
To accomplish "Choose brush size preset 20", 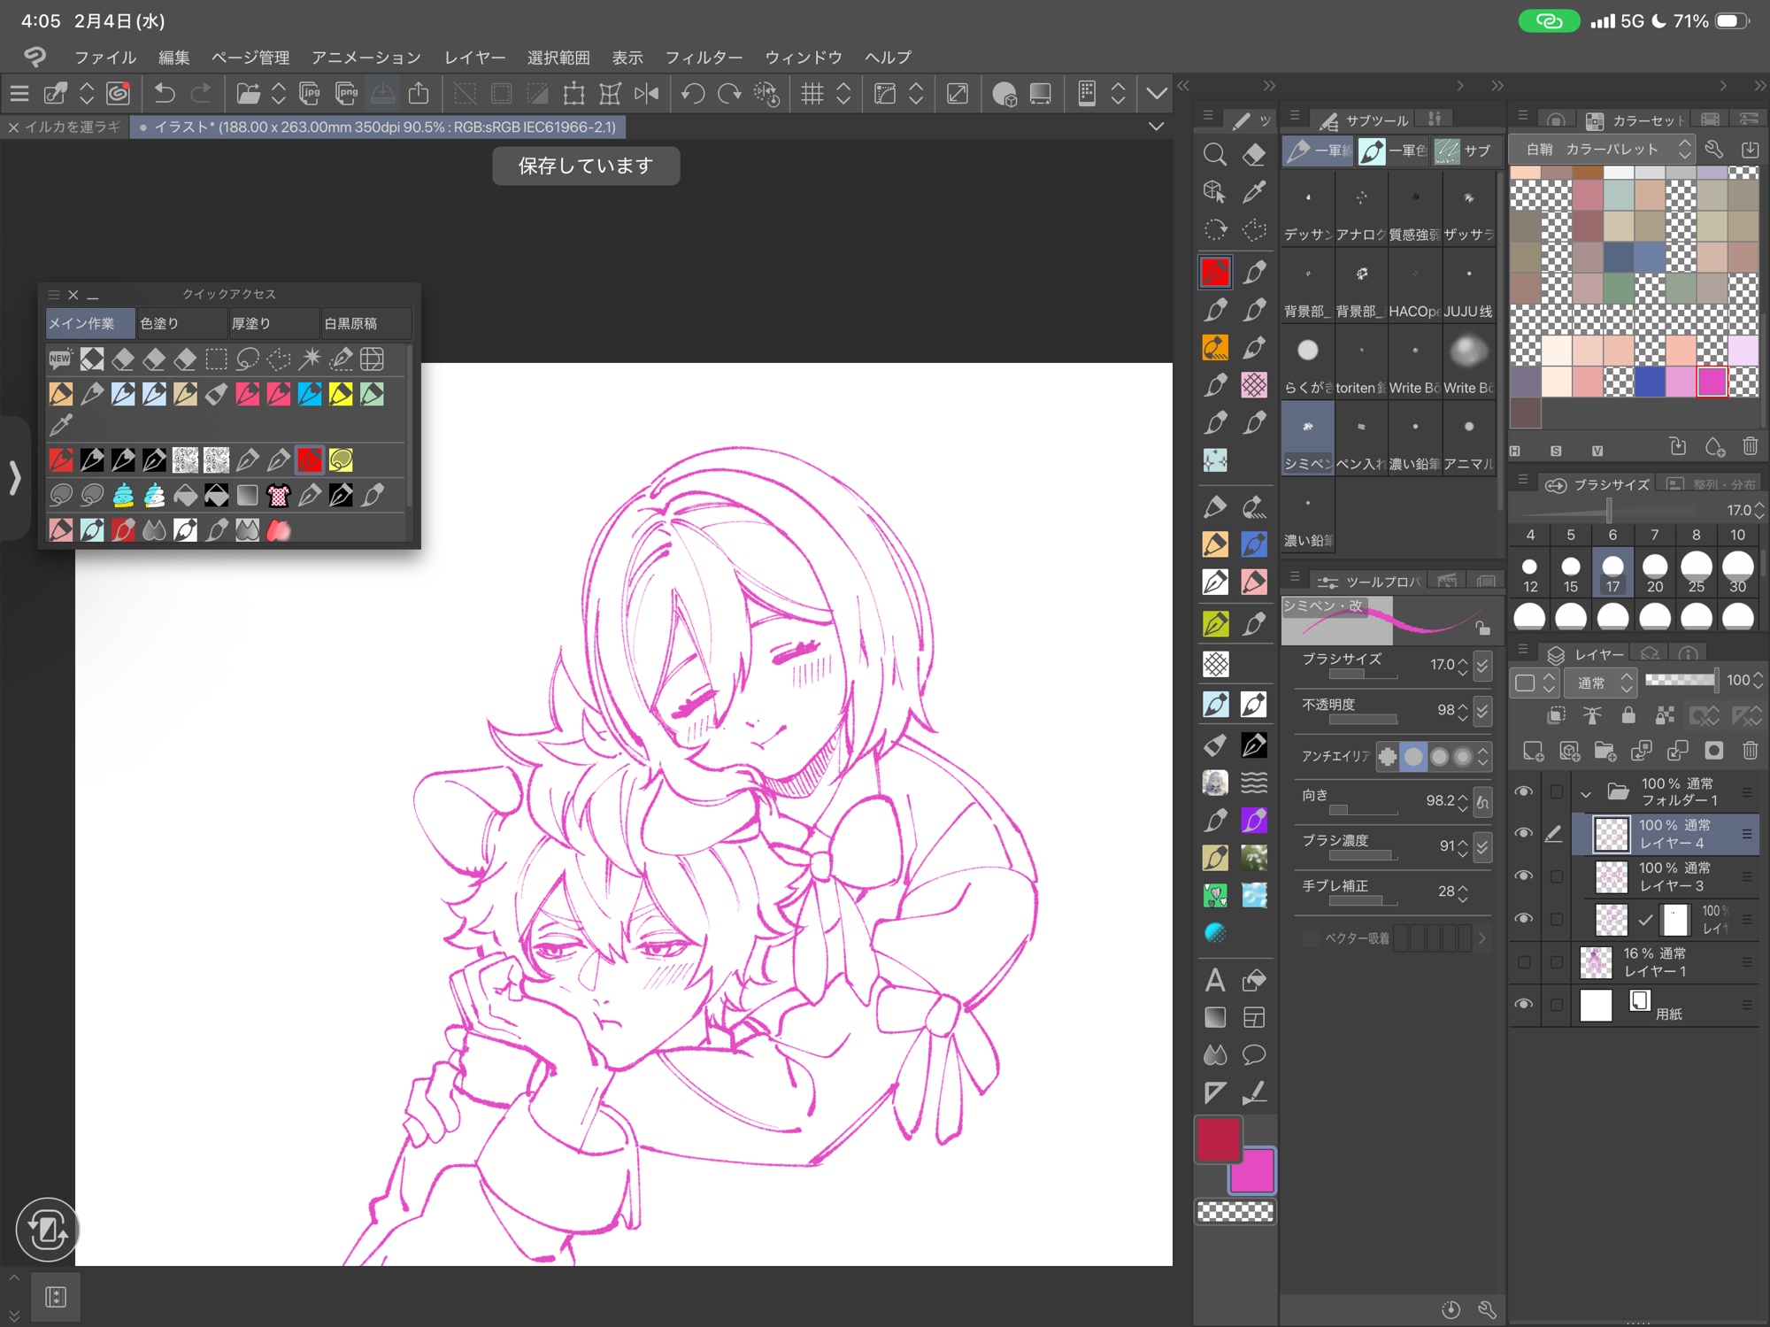I will tap(1654, 572).
